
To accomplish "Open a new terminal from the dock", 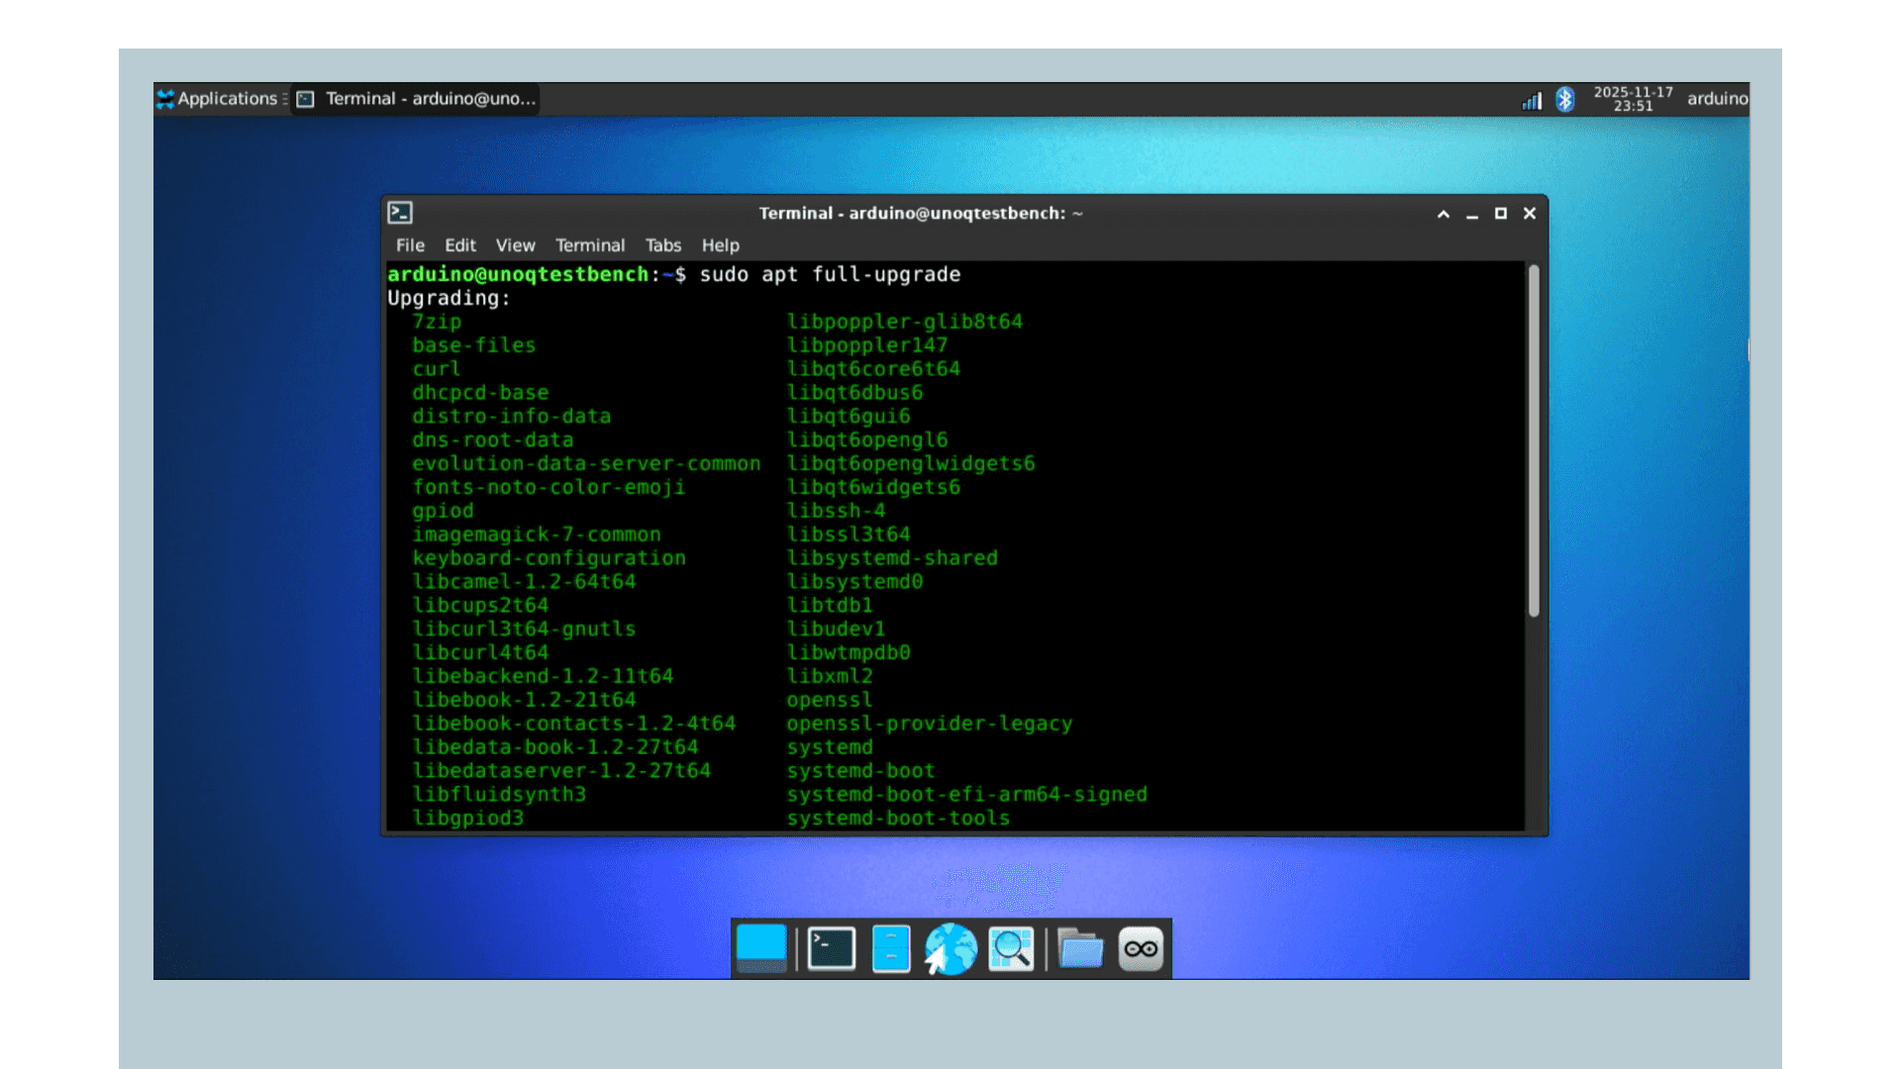I will click(x=830, y=948).
